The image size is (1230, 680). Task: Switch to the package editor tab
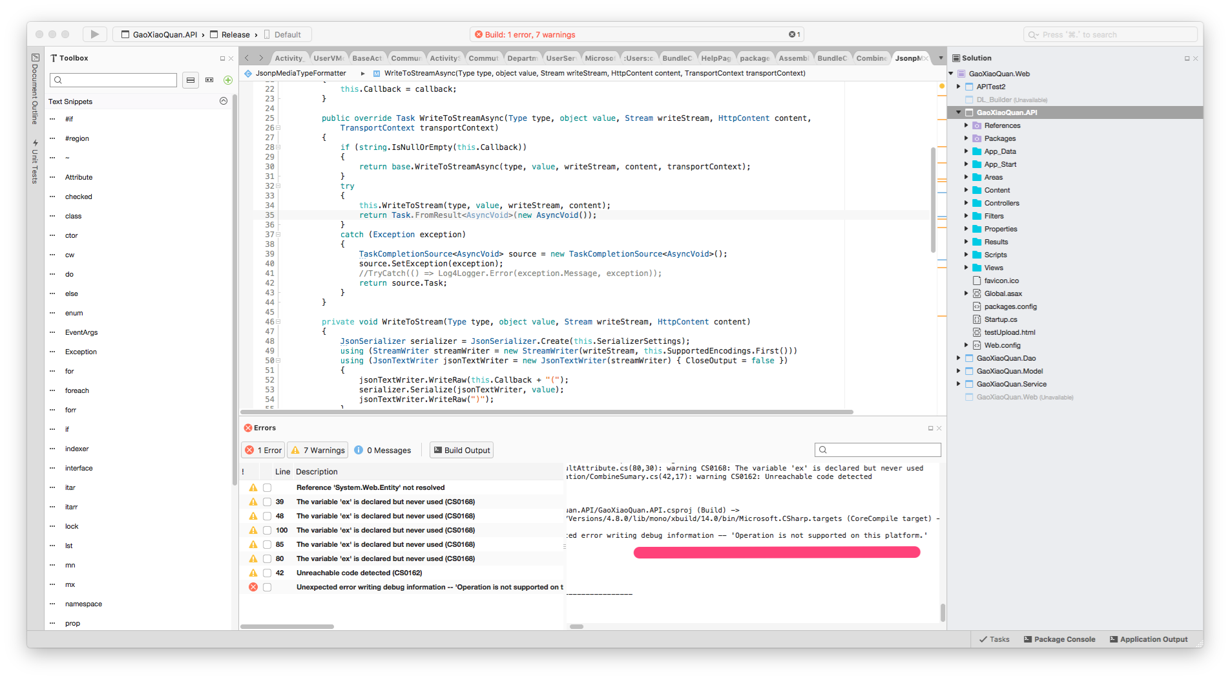[754, 58]
